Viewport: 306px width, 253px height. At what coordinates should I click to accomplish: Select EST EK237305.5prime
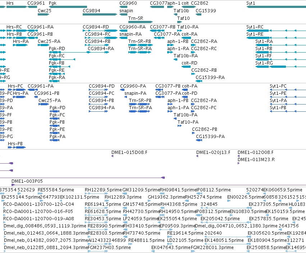pyautogui.click(x=268, y=204)
